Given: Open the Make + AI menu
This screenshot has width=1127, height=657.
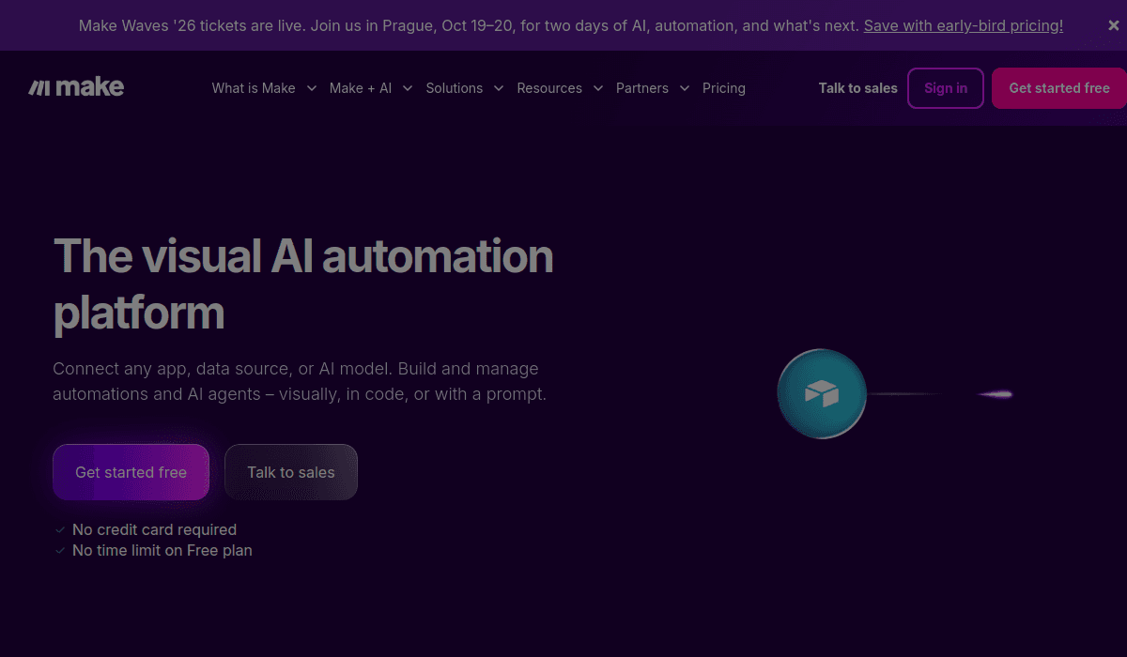Looking at the screenshot, I should pyautogui.click(x=361, y=88).
